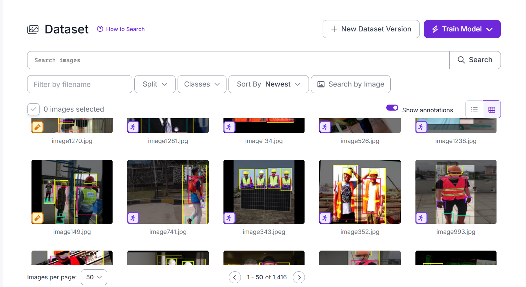The width and height of the screenshot is (526, 287).
Task: Click the purple badge on image1281.jpg
Action: [133, 127]
